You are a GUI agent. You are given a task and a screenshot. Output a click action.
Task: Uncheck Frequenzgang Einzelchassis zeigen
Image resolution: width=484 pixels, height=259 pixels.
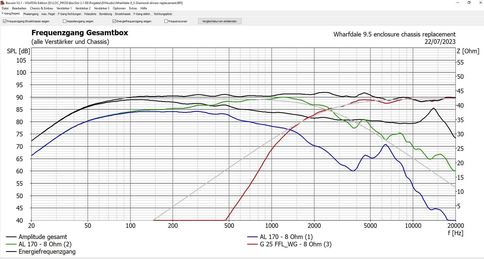coord(5,21)
